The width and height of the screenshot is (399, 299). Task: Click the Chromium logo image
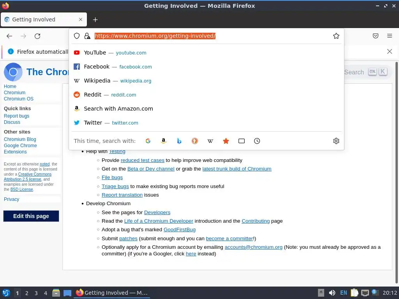(x=13, y=72)
